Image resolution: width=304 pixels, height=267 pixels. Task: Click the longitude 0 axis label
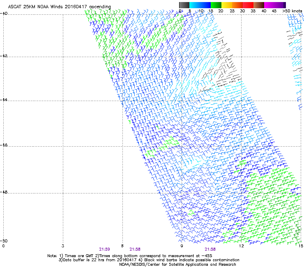[x=3, y=246]
